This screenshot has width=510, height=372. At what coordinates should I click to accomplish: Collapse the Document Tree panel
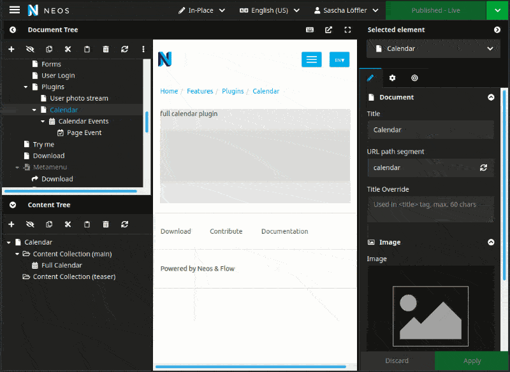[x=13, y=30]
